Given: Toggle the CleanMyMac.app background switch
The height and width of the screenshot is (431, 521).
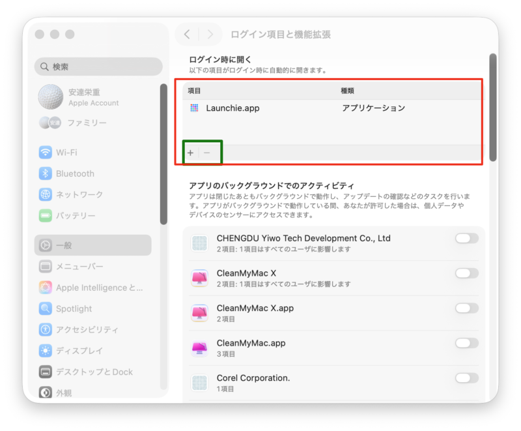Looking at the screenshot, I should click(466, 343).
